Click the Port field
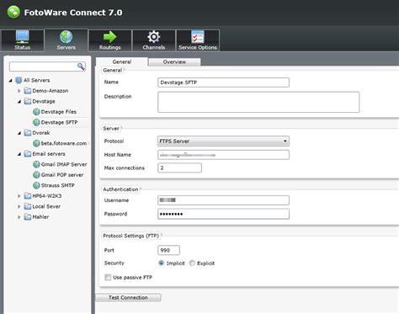Image resolution: width=399 pixels, height=314 pixels. pos(168,250)
